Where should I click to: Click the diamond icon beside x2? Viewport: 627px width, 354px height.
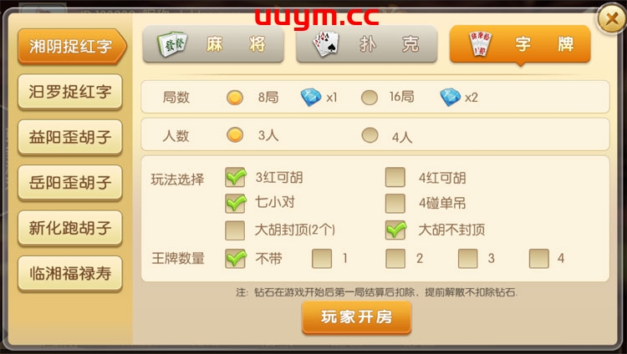click(451, 97)
